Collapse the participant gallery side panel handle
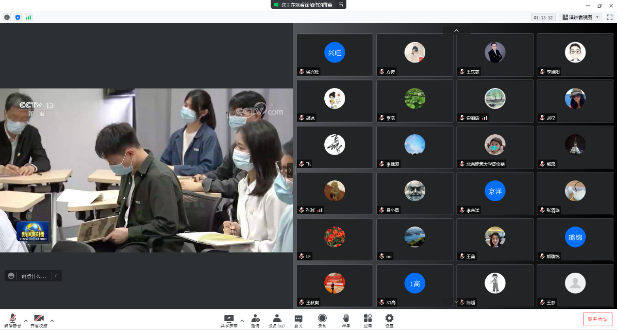The height and width of the screenshot is (330, 617). coord(290,170)
